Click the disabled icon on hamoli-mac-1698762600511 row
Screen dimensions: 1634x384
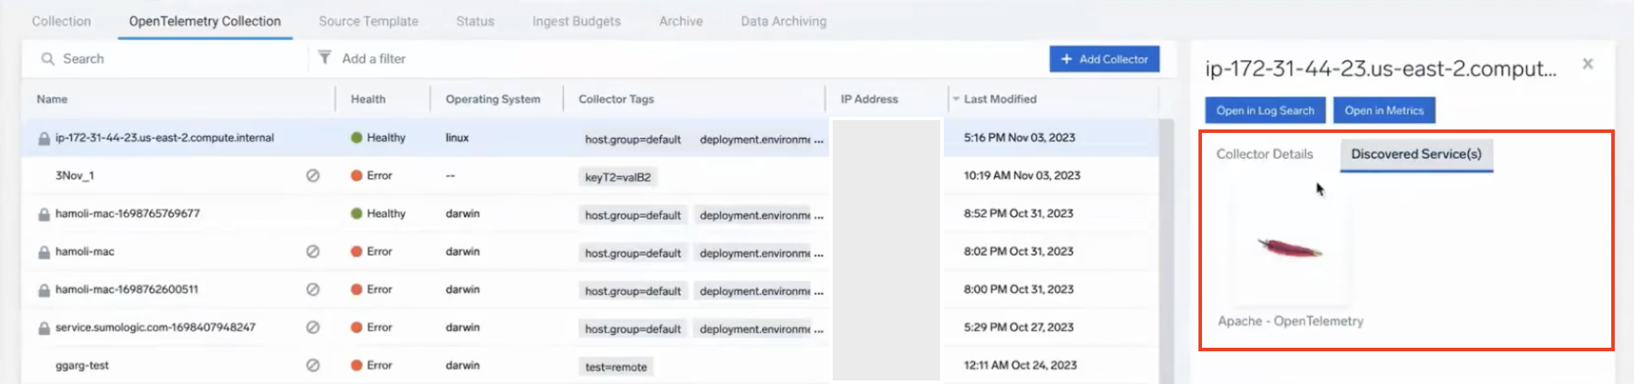coord(312,289)
